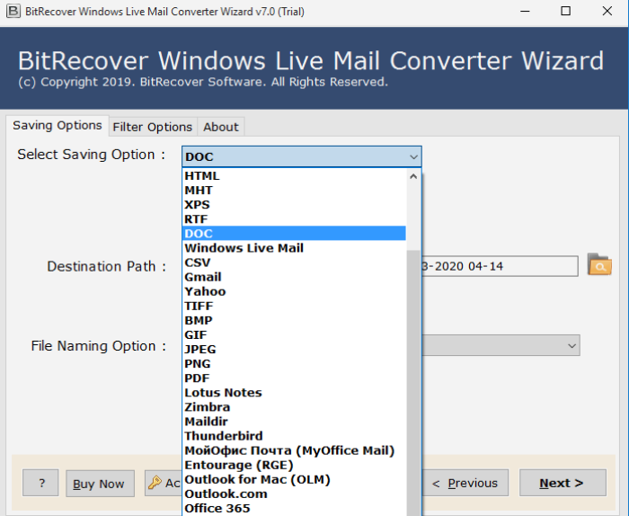The width and height of the screenshot is (629, 516).
Task: Switch to the Filter Options tab
Action: 152,127
